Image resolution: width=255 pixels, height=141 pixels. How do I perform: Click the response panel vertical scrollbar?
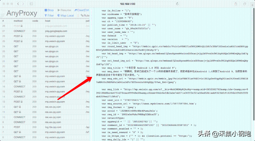(x=253, y=64)
